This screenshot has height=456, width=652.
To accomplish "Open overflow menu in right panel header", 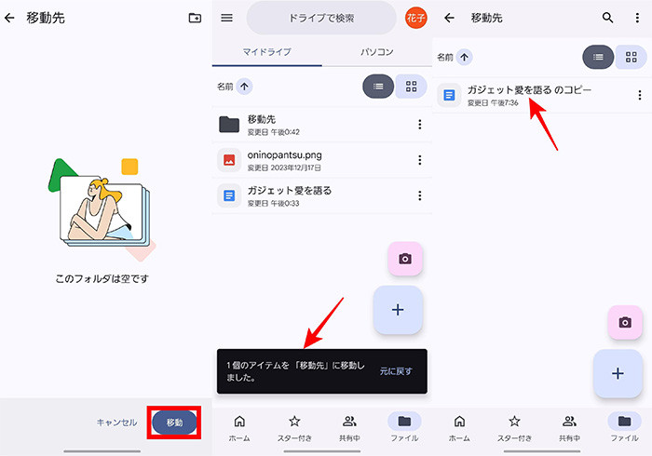I will point(637,18).
